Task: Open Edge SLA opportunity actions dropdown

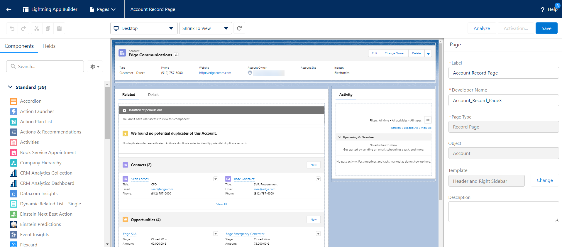Action: pyautogui.click(x=216, y=234)
